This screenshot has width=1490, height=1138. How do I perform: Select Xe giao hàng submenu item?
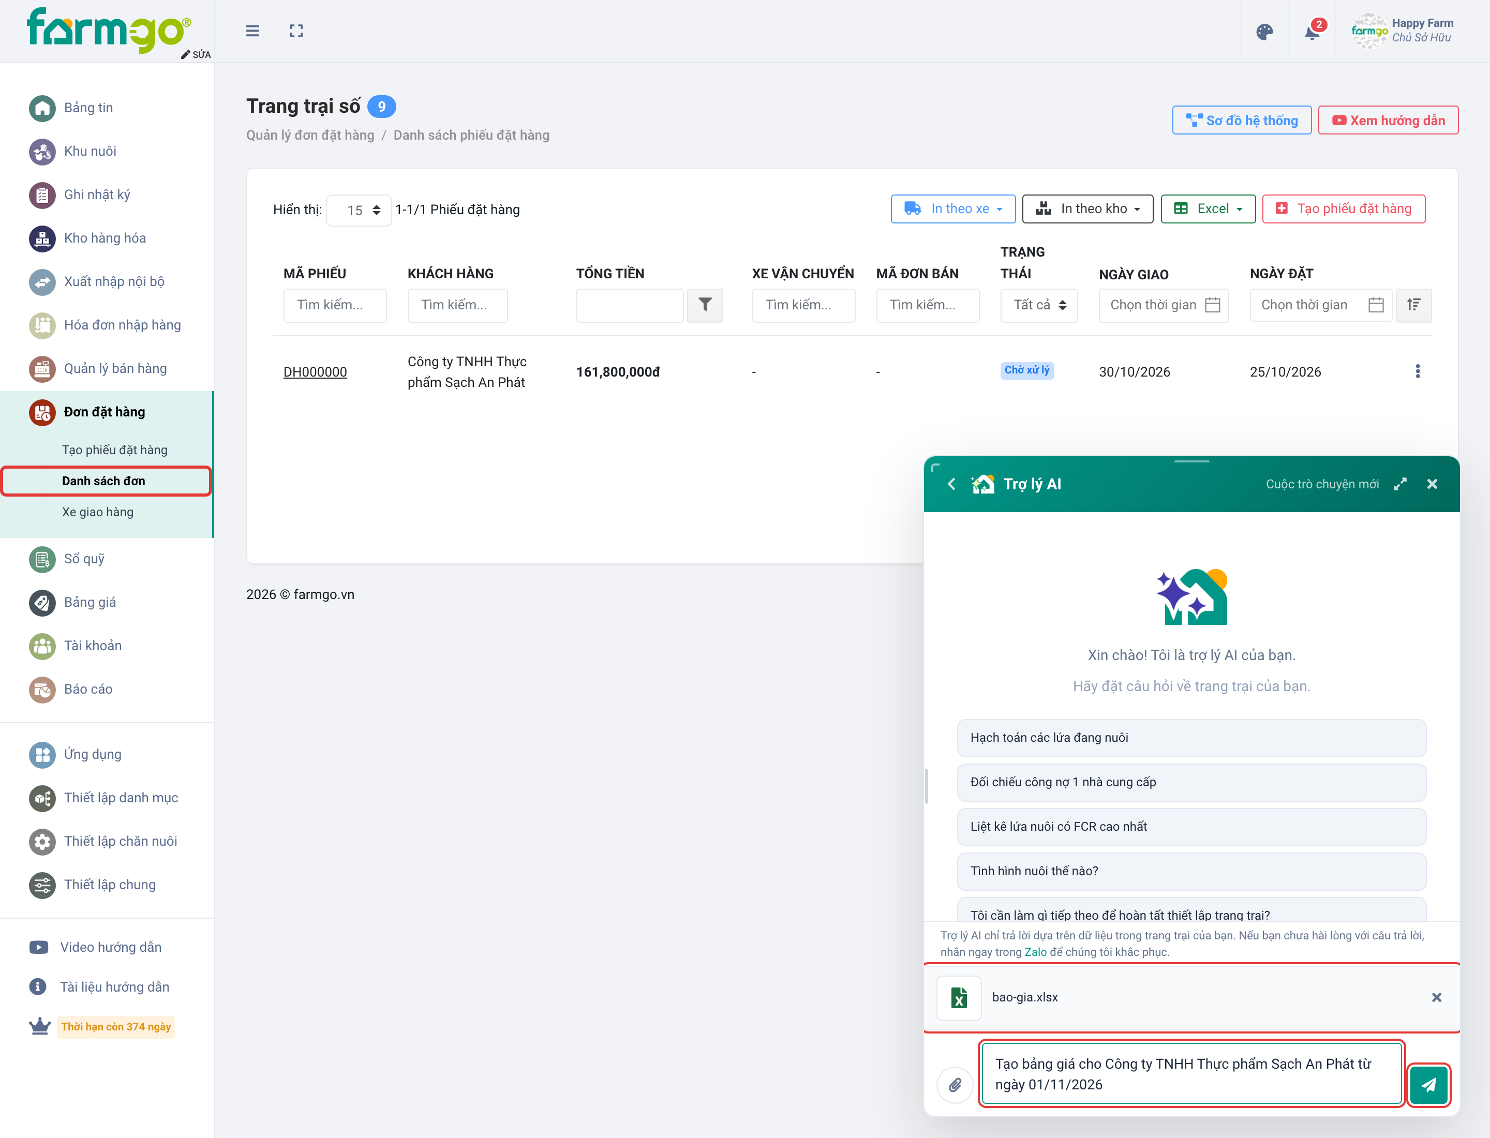98,512
